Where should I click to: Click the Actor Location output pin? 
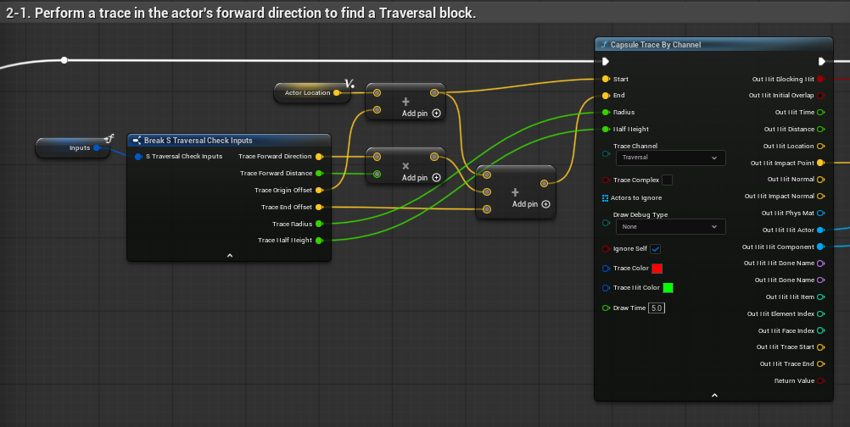tap(337, 92)
